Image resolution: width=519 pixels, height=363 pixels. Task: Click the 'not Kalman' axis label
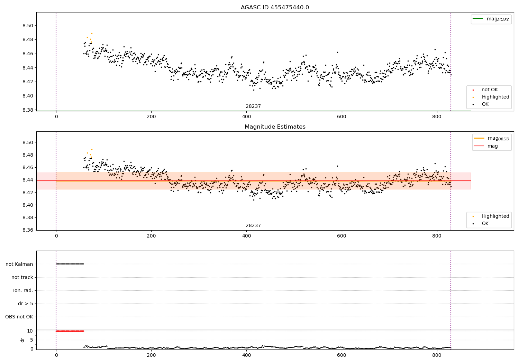coord(19,264)
